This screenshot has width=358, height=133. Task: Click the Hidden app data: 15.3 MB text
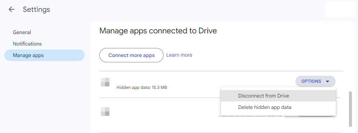point(142,87)
